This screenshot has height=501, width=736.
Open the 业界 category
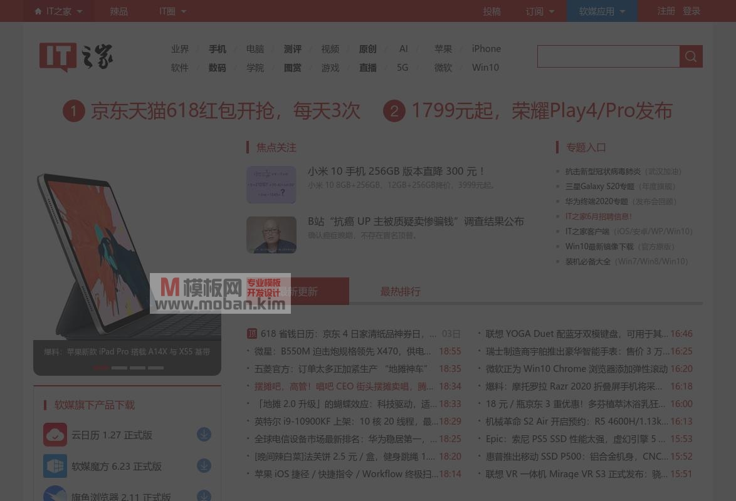click(x=180, y=49)
